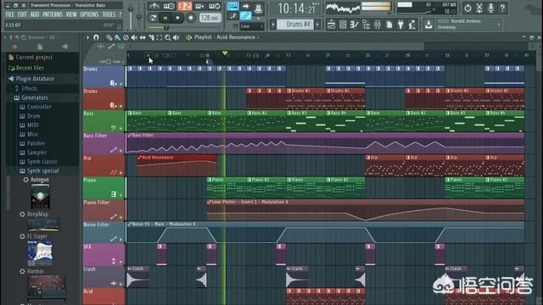Mute the Arp track with its green LED
Image resolution: width=543 pixels, height=305 pixels.
[120, 173]
